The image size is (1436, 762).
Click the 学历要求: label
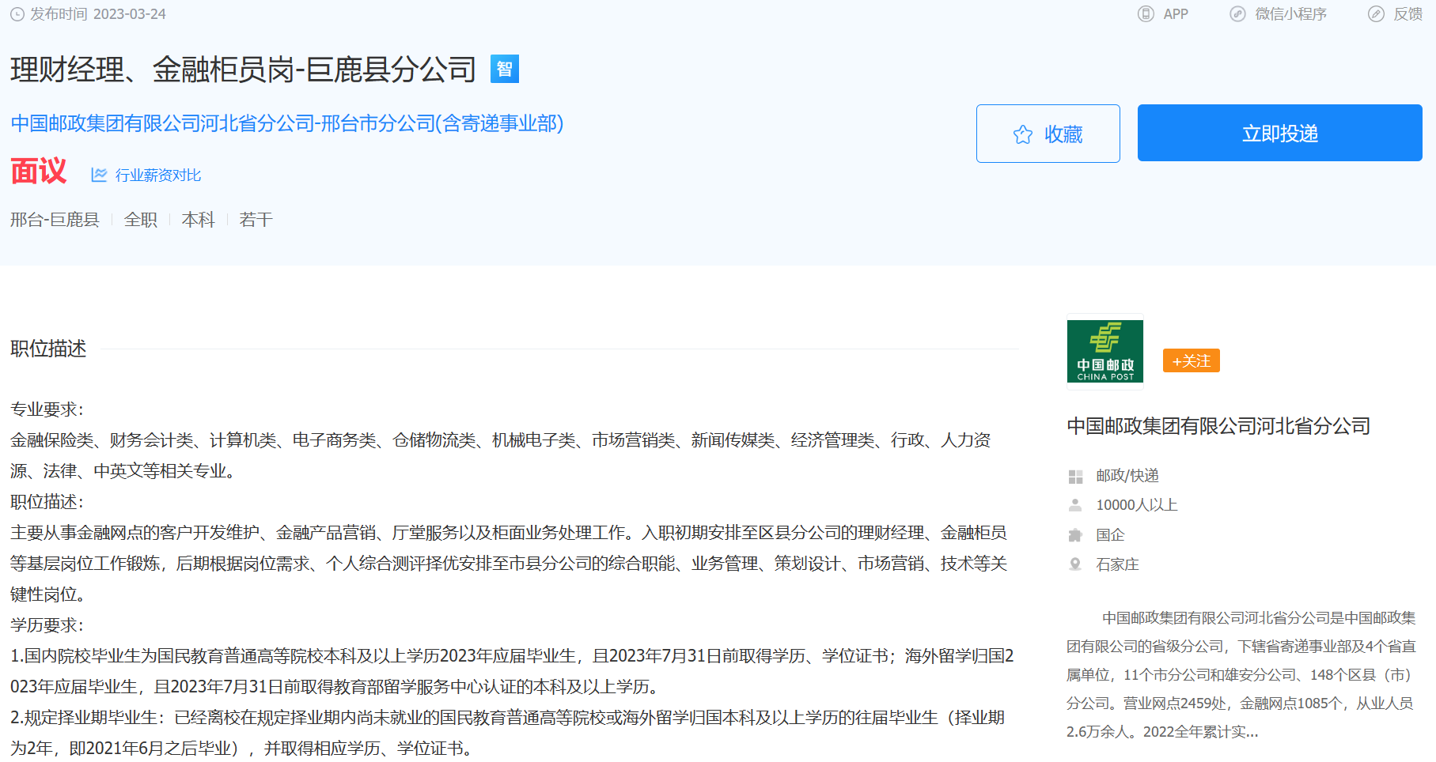tap(47, 625)
